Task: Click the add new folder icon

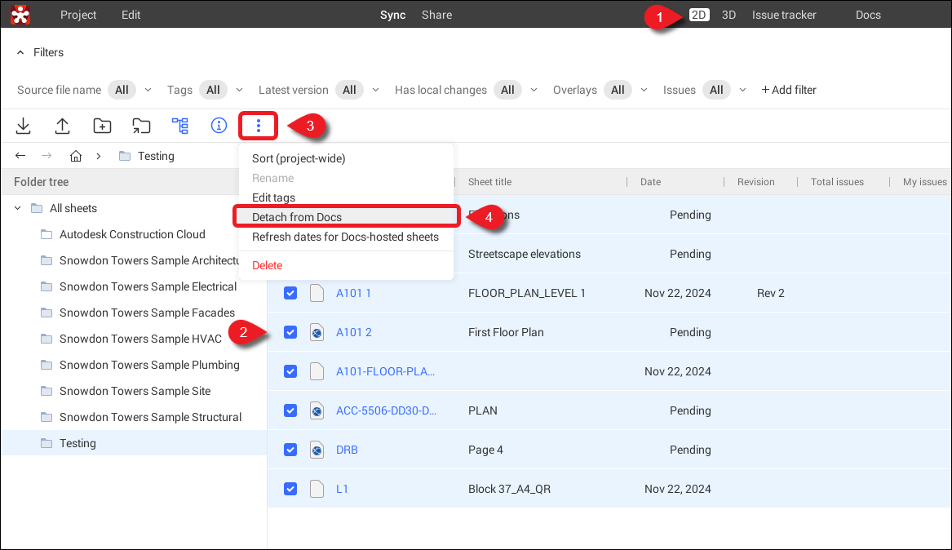Action: (x=102, y=126)
